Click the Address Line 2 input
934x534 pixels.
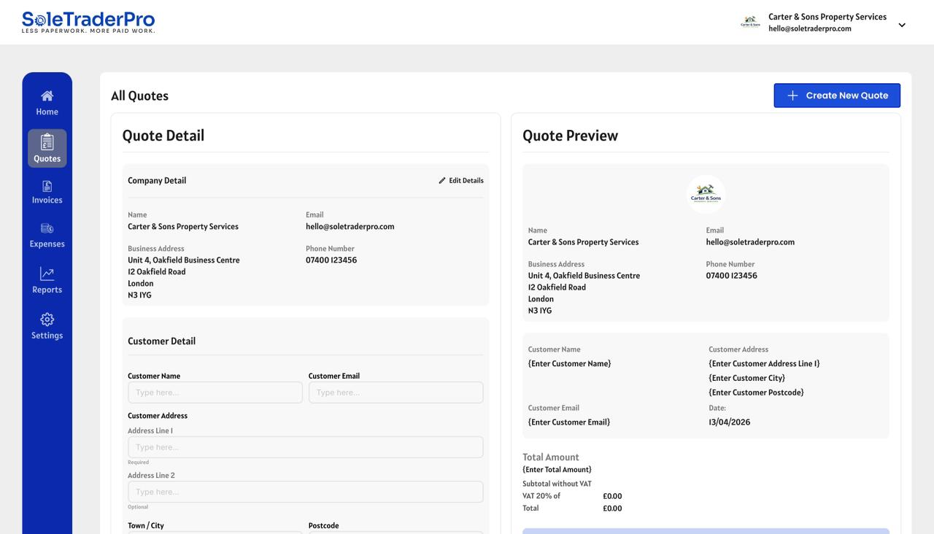pos(305,492)
